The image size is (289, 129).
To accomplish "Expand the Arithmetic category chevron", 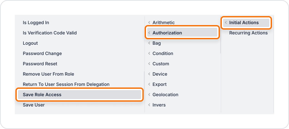I will 149,23.
